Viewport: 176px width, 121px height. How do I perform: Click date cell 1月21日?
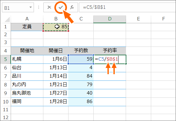coord(56,85)
